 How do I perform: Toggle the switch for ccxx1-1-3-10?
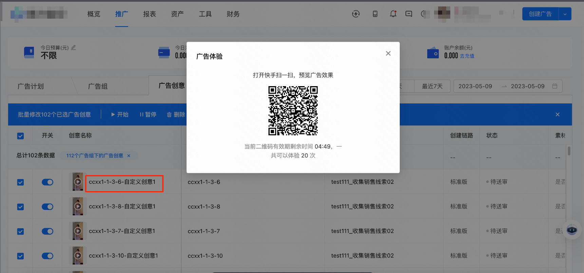[48, 256]
